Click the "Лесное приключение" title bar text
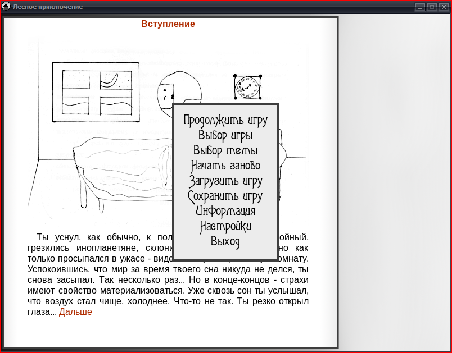 pos(48,7)
